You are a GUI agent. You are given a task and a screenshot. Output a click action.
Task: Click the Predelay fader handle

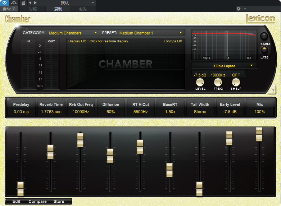click(x=21, y=189)
